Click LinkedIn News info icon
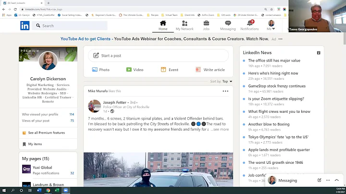Viewport: 346px width, 194px height. 319,53
